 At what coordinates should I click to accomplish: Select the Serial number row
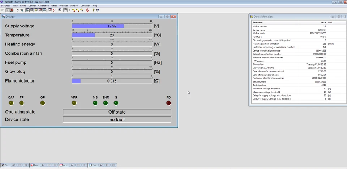pos(299,82)
